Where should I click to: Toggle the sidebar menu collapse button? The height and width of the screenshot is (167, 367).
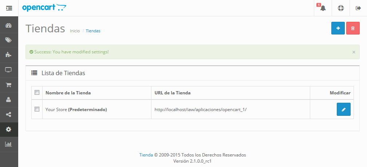pyautogui.click(x=9, y=8)
